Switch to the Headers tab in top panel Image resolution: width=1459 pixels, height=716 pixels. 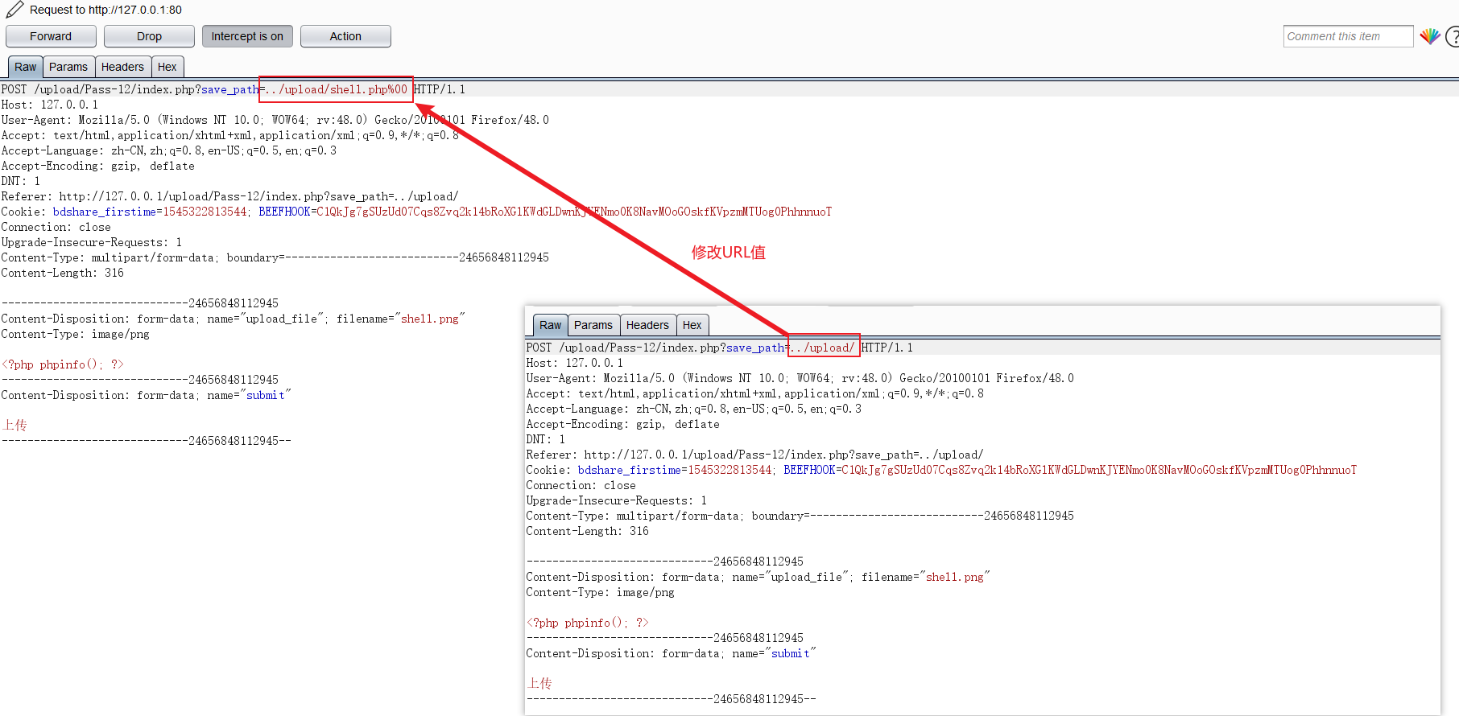tap(122, 67)
